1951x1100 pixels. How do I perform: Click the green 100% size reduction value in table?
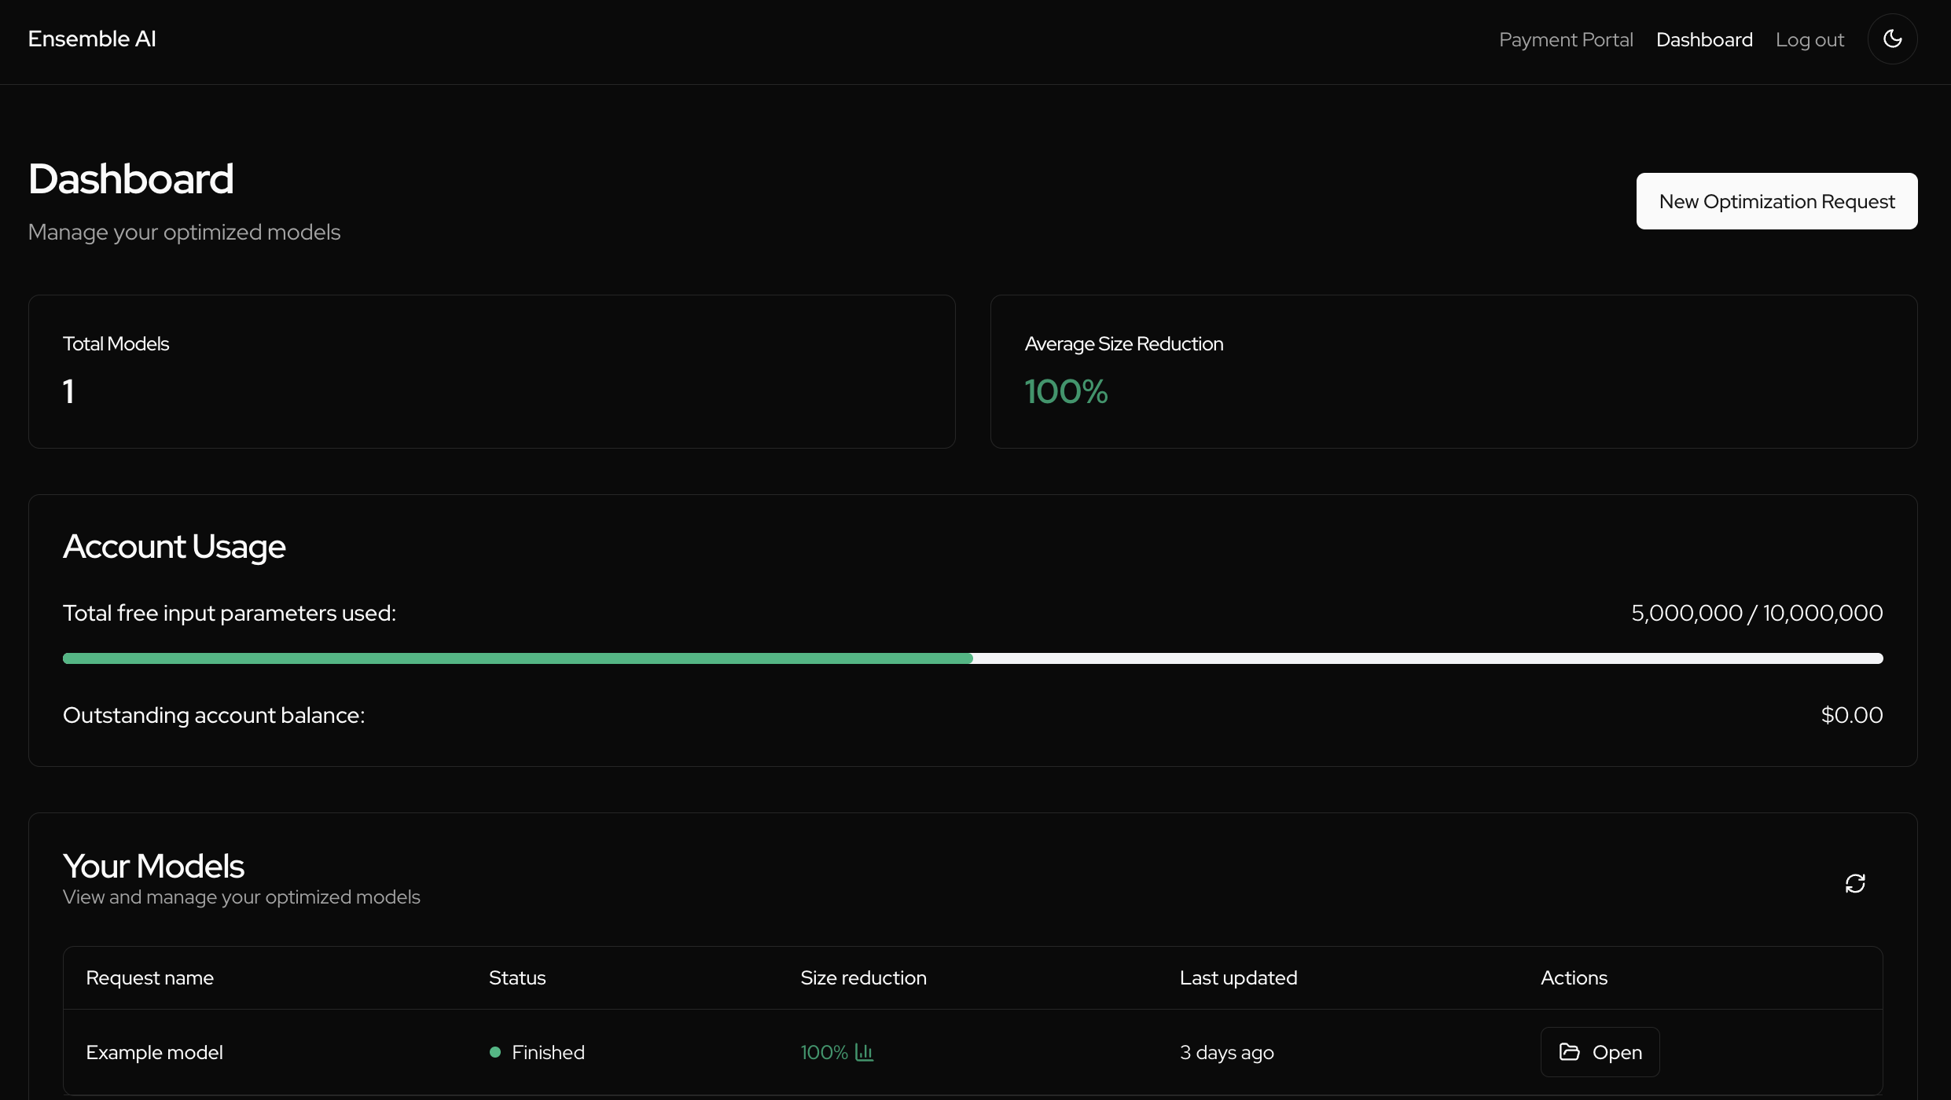(823, 1052)
